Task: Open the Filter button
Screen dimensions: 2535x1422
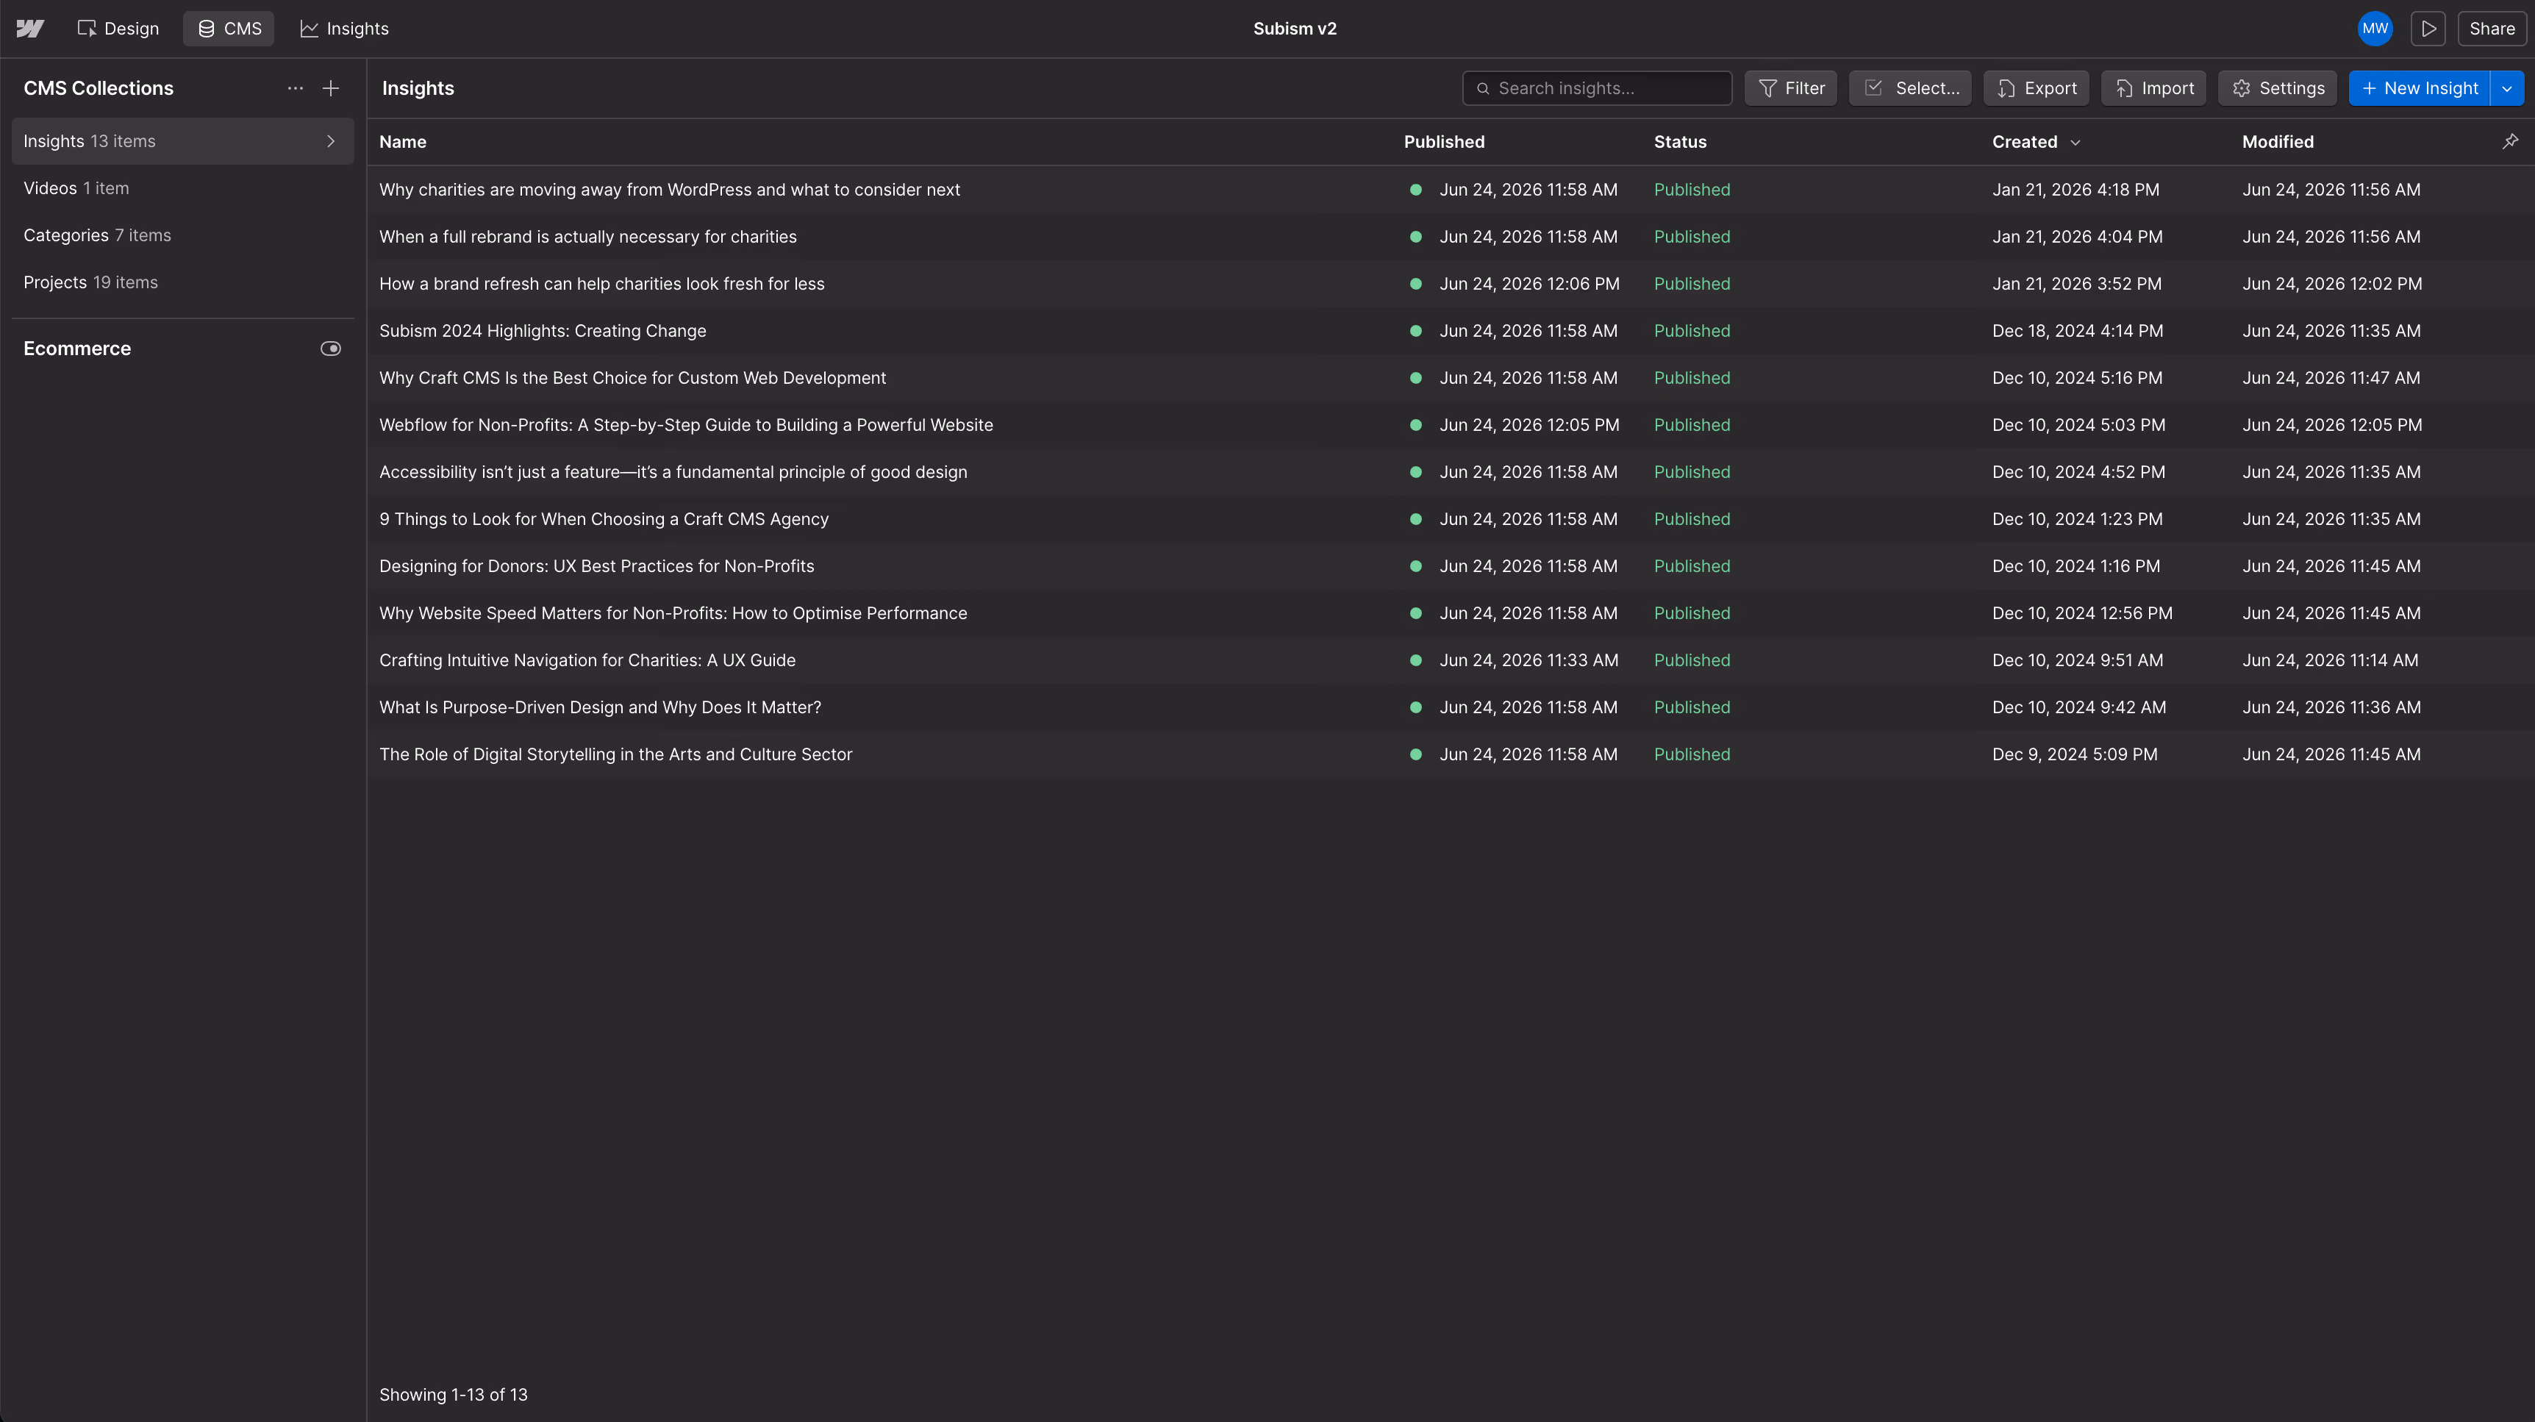Action: [x=1790, y=88]
